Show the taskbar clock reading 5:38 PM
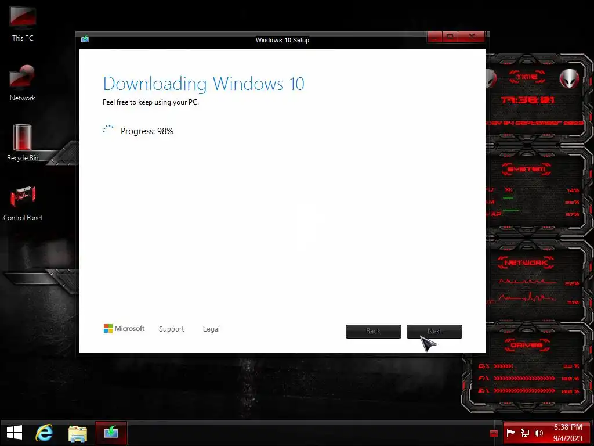 click(x=567, y=427)
